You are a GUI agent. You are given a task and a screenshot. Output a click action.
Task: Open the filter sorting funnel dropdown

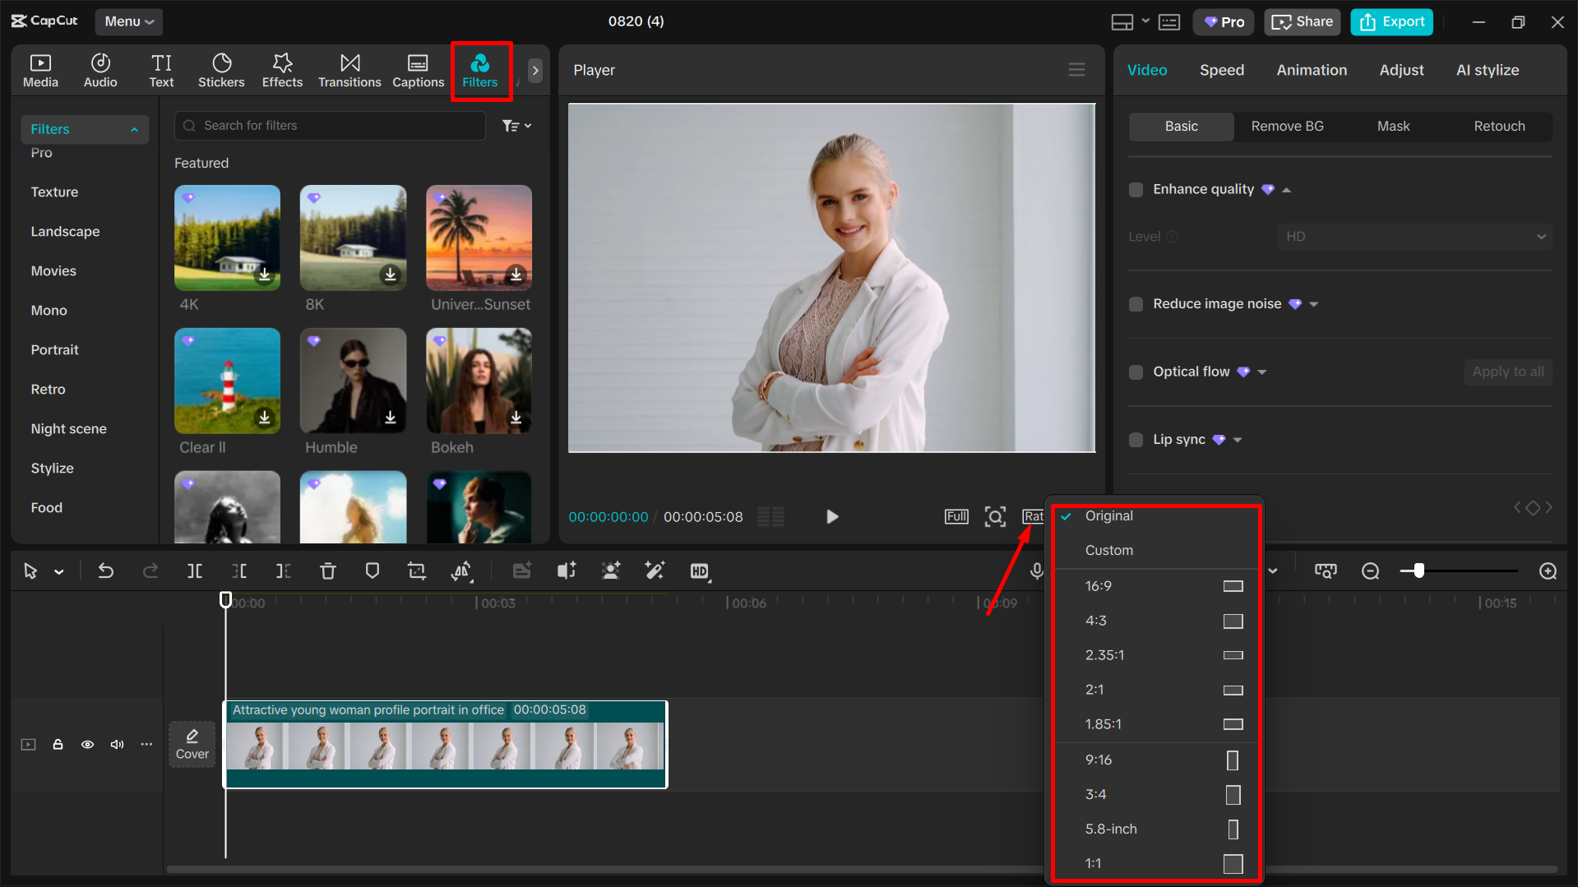516,125
